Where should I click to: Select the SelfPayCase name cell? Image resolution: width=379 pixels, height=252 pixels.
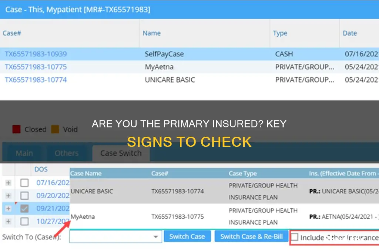(x=164, y=54)
